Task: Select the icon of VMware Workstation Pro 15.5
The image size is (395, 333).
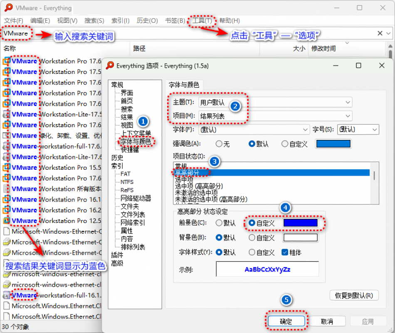Action: [6, 167]
